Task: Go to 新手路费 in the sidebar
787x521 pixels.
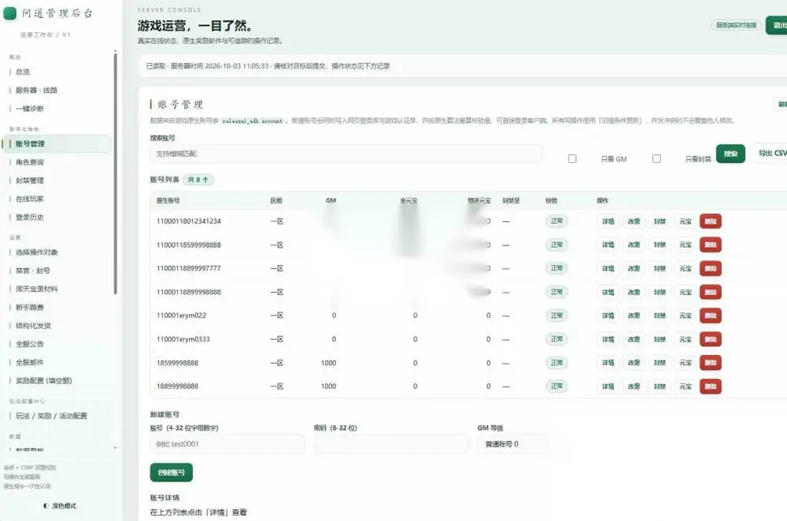Action: (30, 307)
